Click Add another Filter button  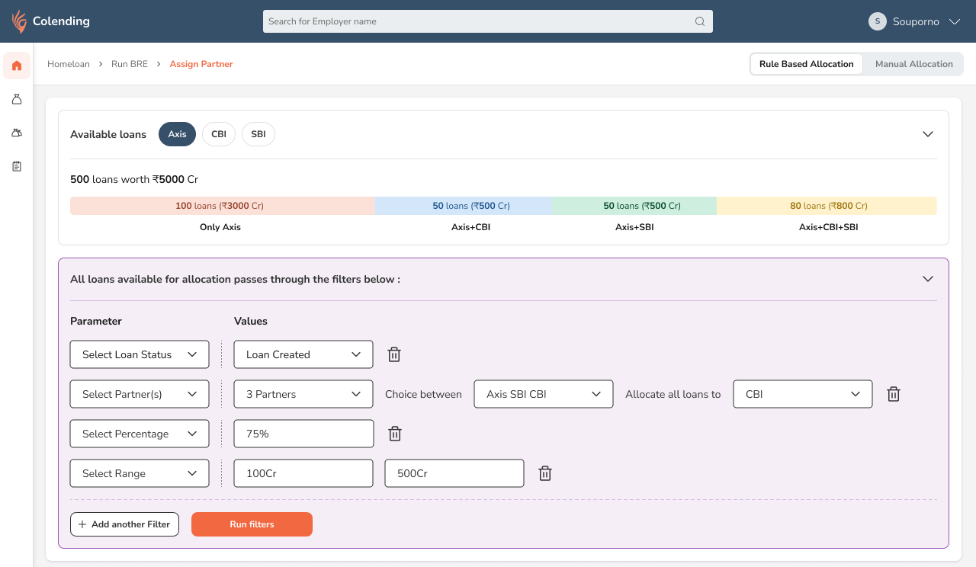pos(124,524)
